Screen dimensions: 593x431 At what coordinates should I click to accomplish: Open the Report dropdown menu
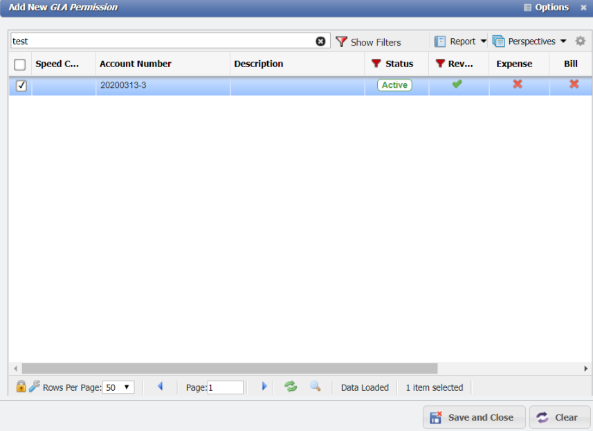coord(461,42)
